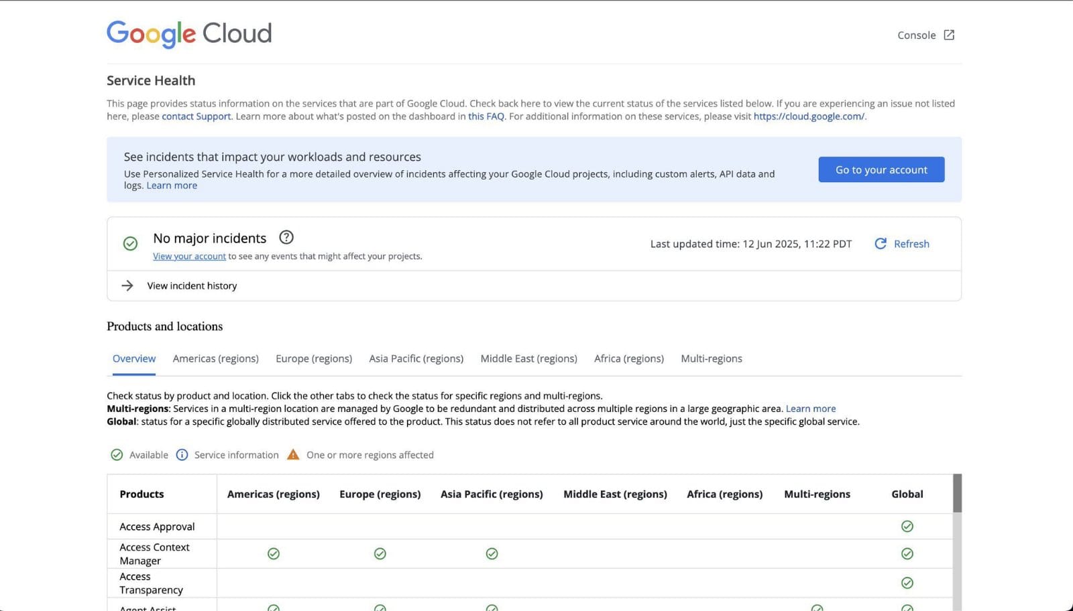Click the arrow icon beside View incident history
The height and width of the screenshot is (611, 1073).
point(127,285)
